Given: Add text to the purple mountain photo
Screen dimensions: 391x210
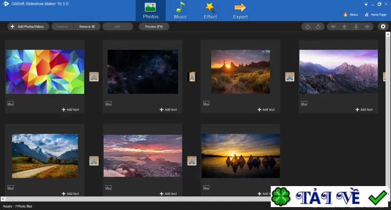Looking at the screenshot, I should [364, 109].
